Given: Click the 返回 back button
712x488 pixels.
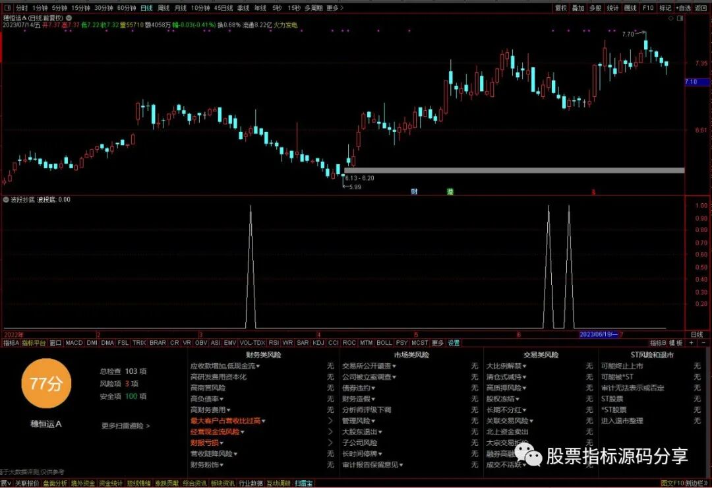Looking at the screenshot, I should coord(701,8).
